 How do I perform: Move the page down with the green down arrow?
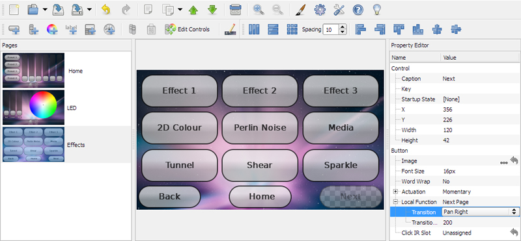(212, 10)
